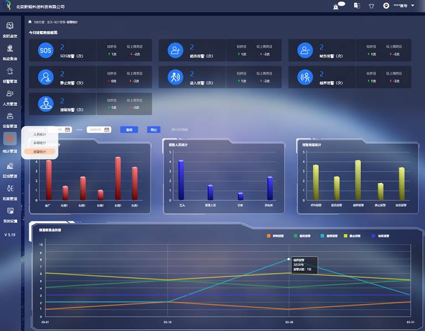Click the 今日报警数据概览 section heading
Image resolution: width=425 pixels, height=331 pixels.
click(x=43, y=33)
